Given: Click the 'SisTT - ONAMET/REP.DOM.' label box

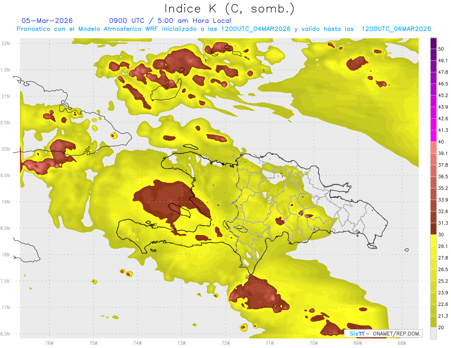Looking at the screenshot, I should pos(383,333).
